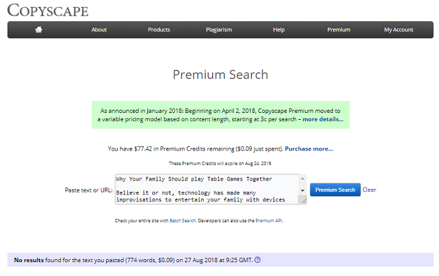
Task: Open the About menu
Action: [99, 29]
